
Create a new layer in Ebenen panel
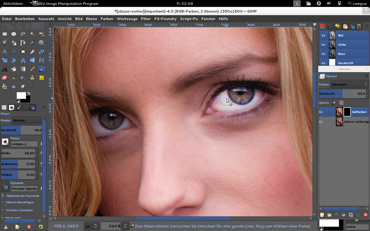[322, 215]
